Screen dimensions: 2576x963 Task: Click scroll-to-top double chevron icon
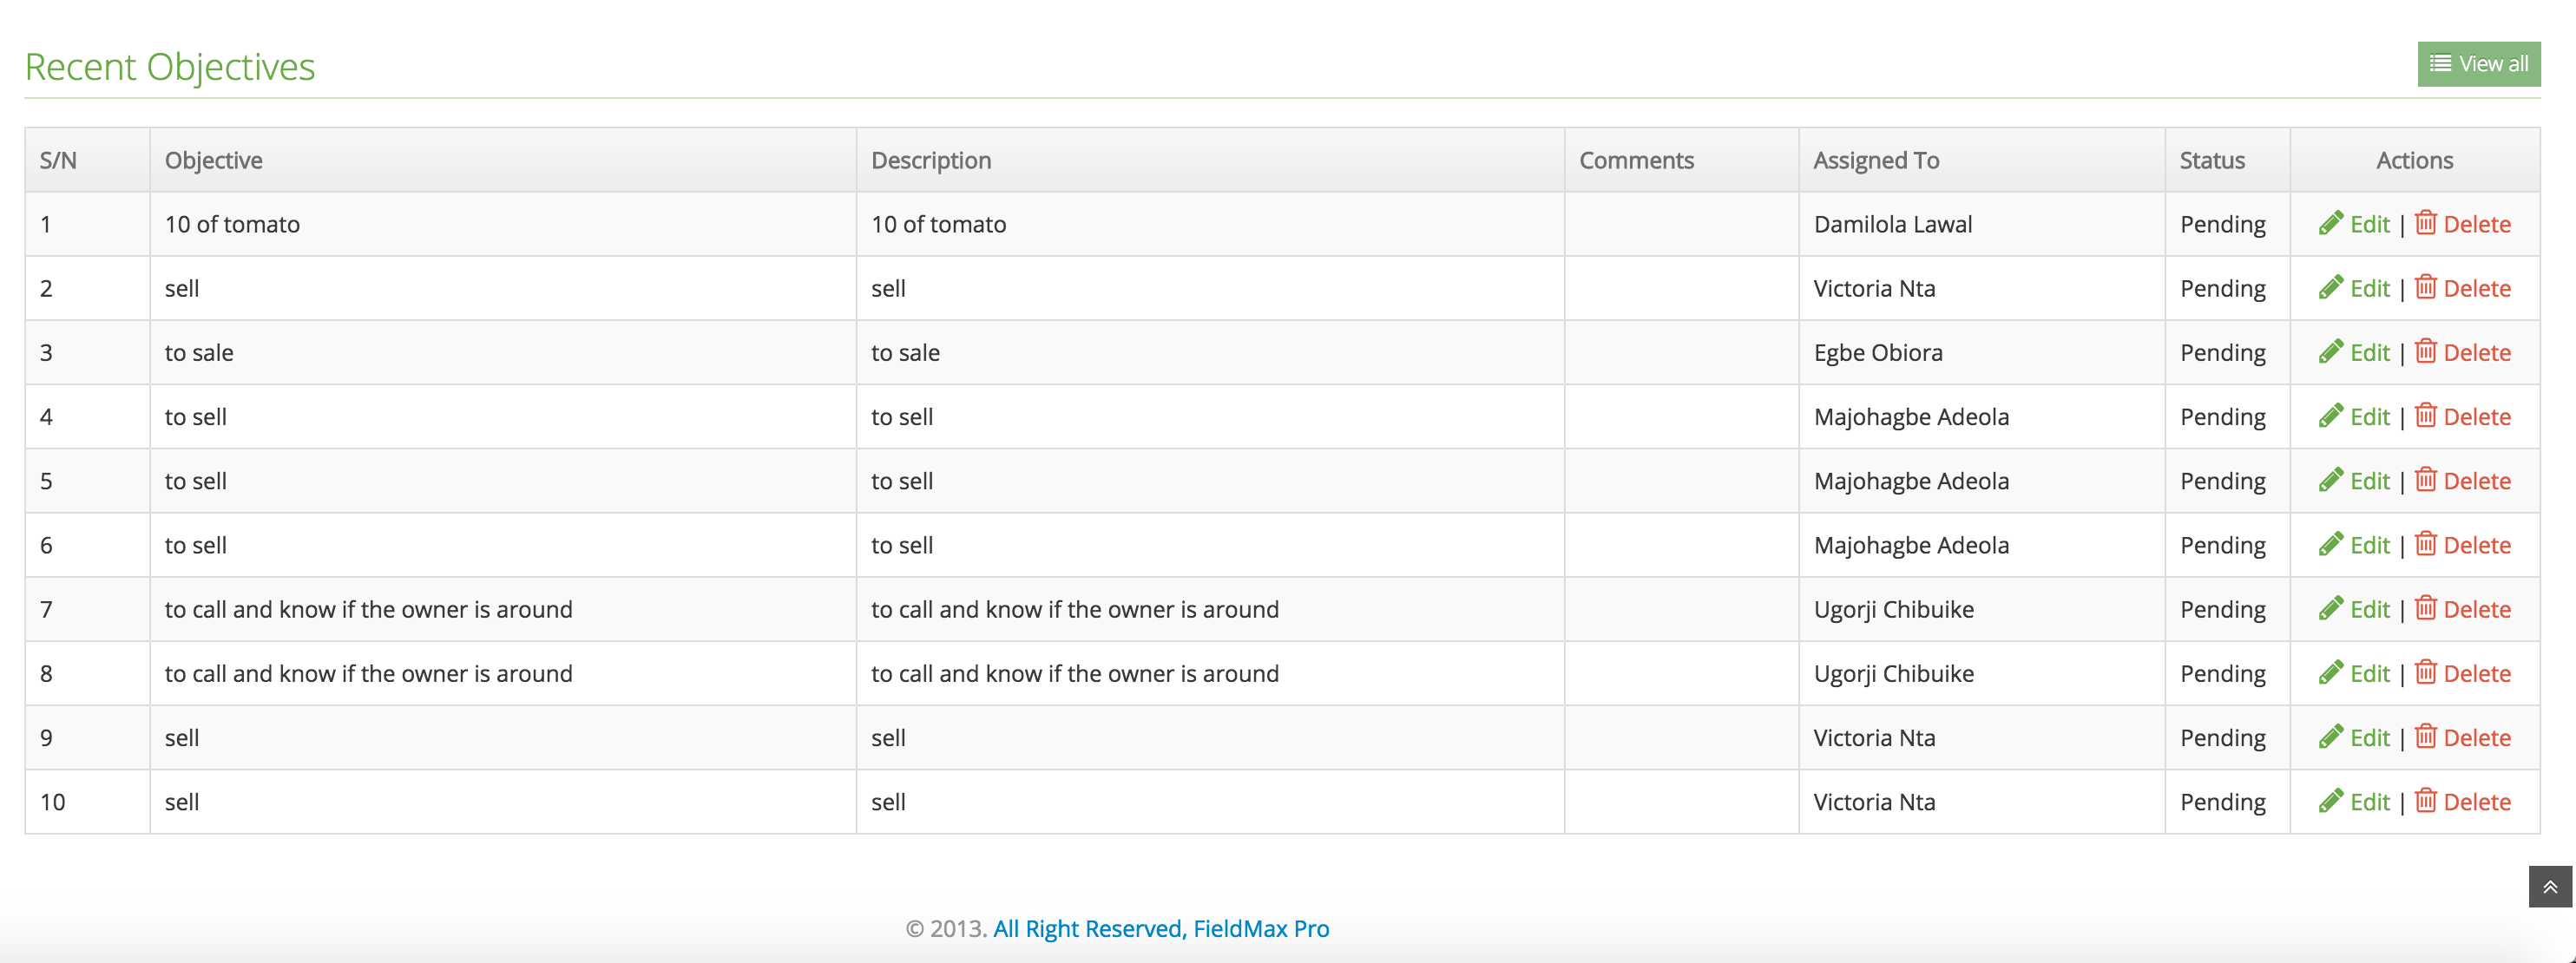coord(2549,887)
